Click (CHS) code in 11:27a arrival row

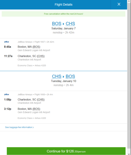pos(41,56)
